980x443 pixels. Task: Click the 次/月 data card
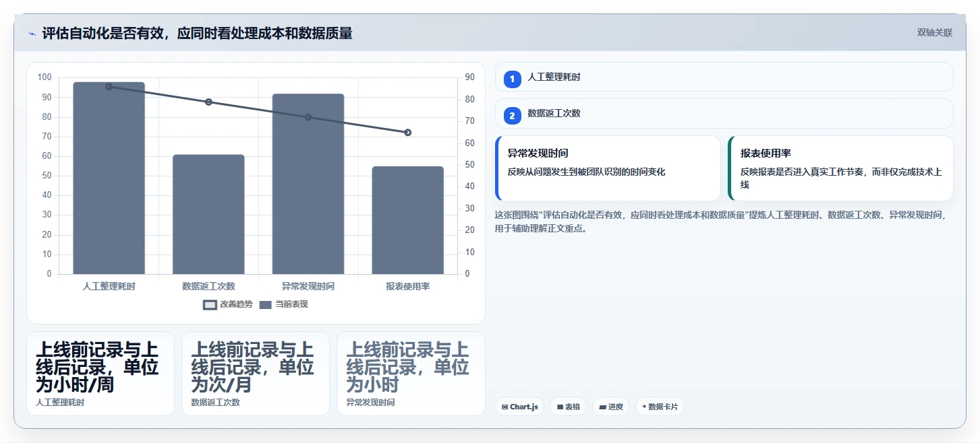coord(256,374)
